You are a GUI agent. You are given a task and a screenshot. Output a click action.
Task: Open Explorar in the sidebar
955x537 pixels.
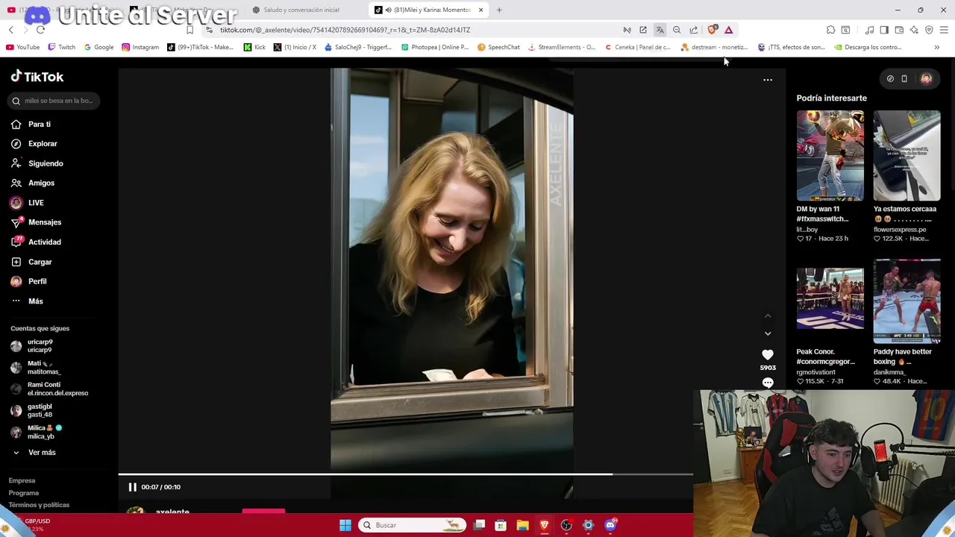(34, 144)
